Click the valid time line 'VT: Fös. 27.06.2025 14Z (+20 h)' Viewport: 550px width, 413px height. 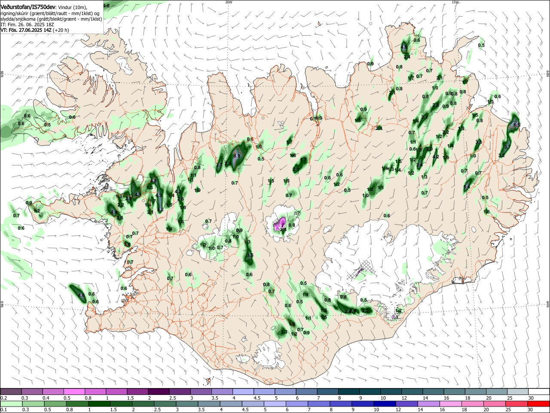[x=35, y=31]
